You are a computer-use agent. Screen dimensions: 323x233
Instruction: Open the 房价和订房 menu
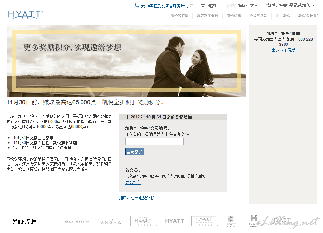point(179,16)
